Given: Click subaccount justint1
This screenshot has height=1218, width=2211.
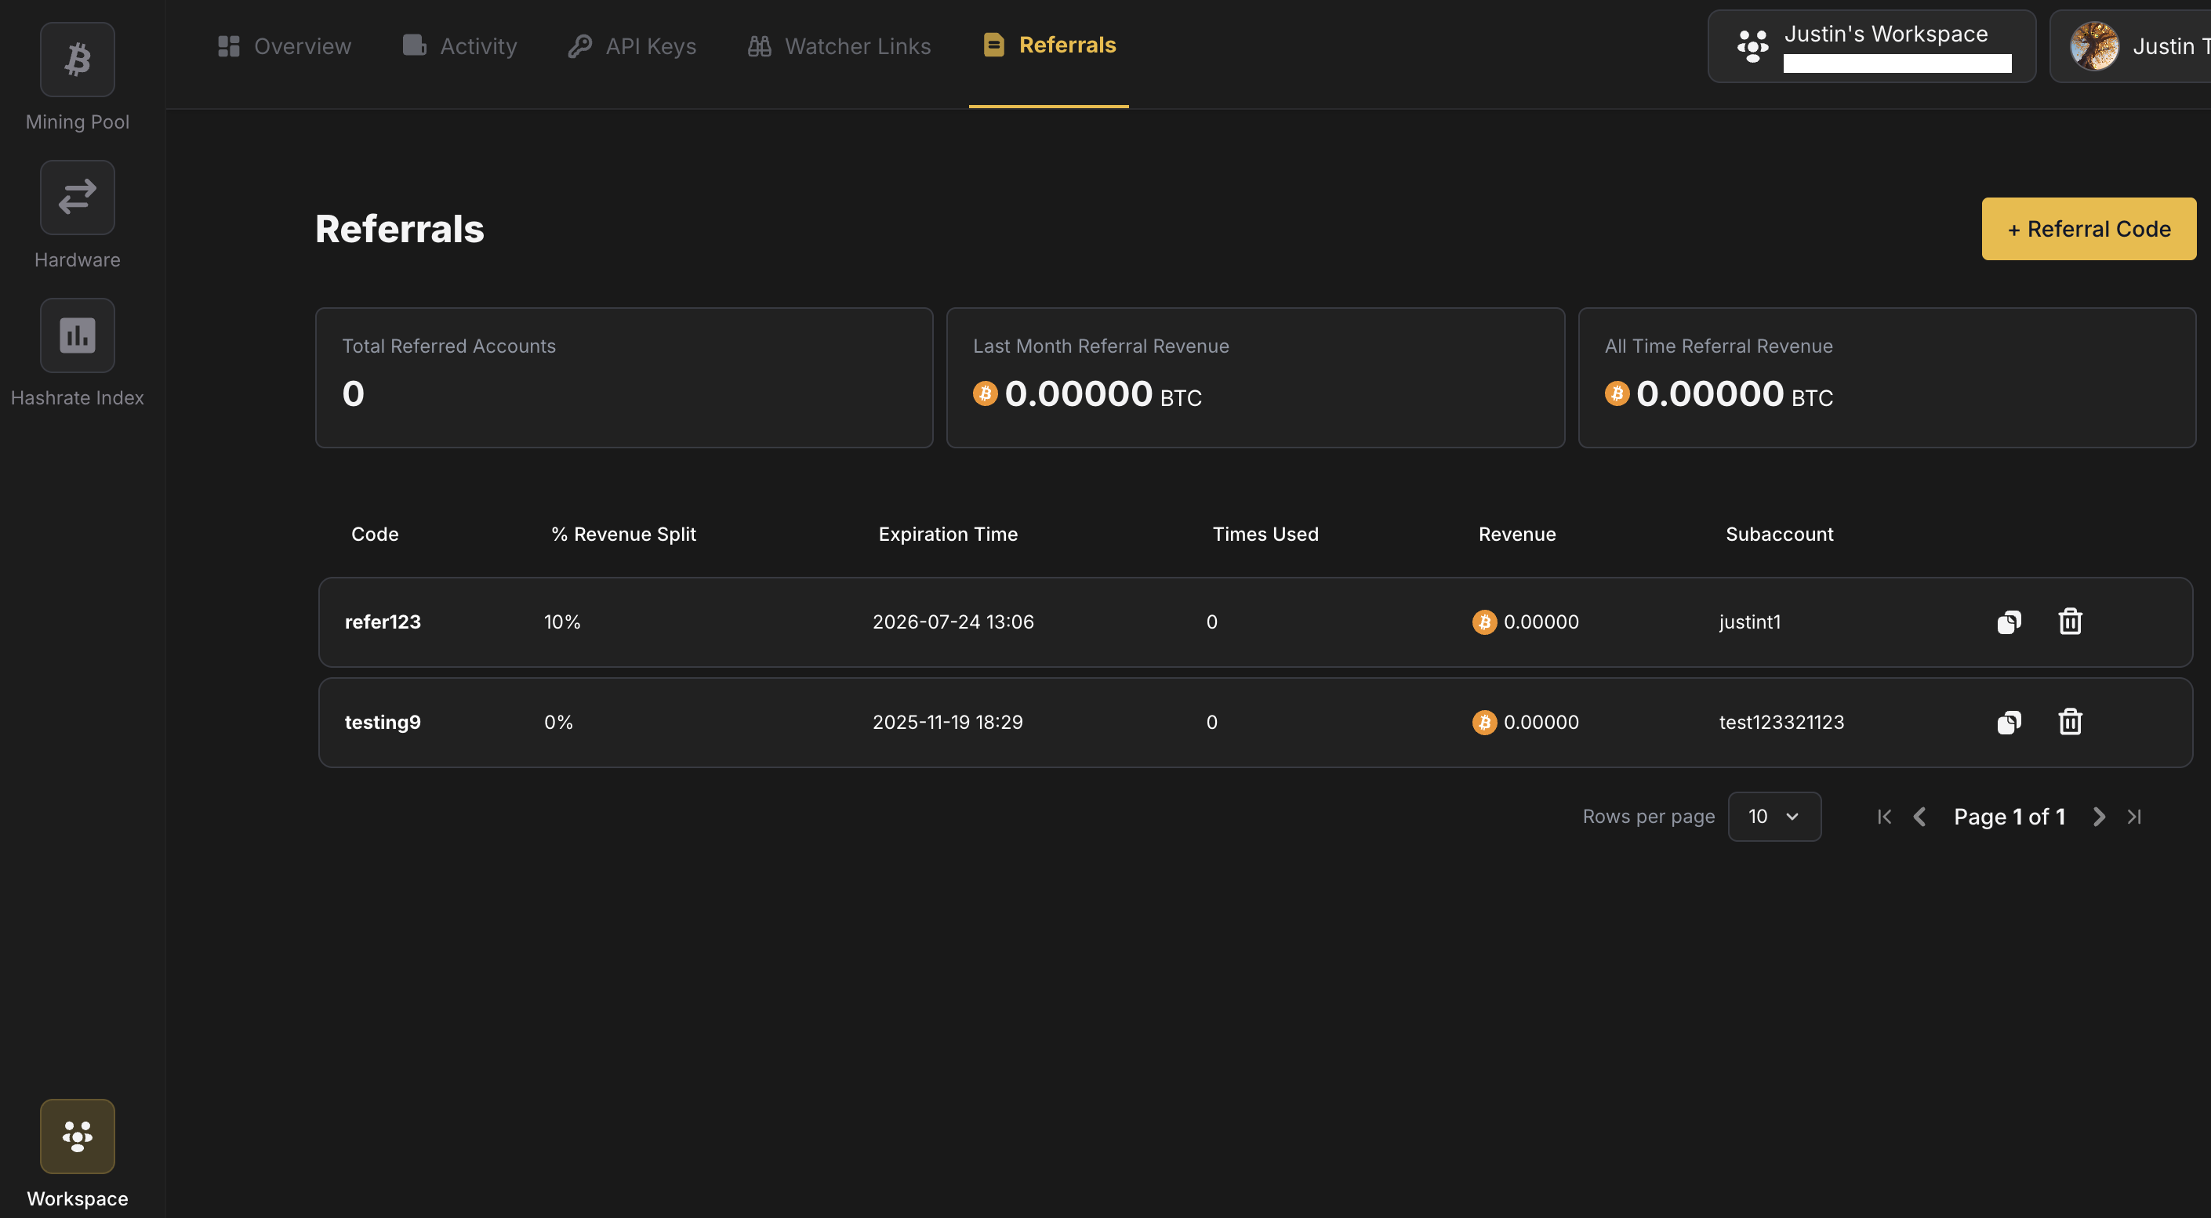Looking at the screenshot, I should coord(1750,622).
